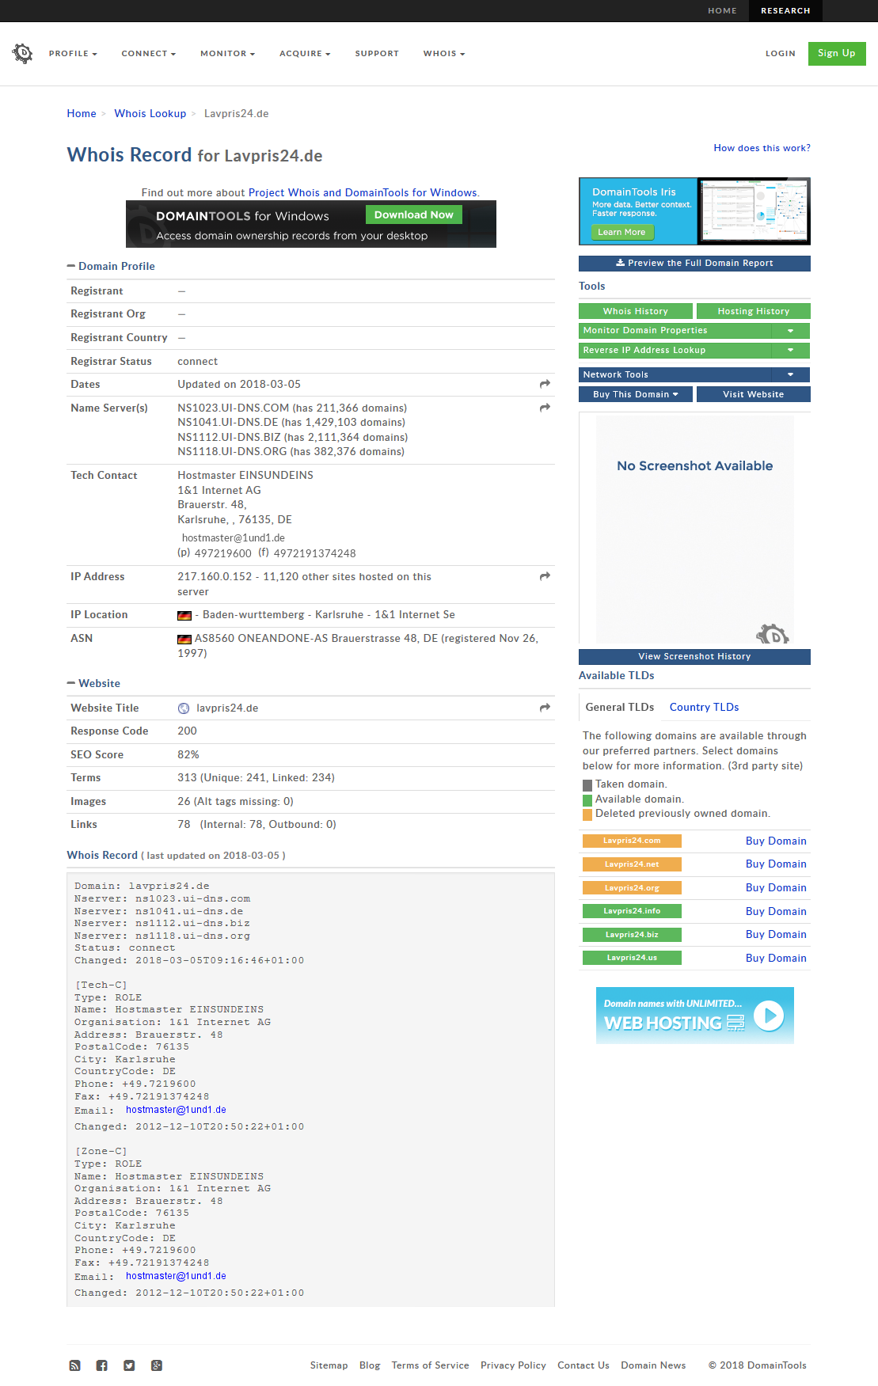The height and width of the screenshot is (1386, 878).
Task: Open Project Whois and DomainTools for Windows link
Action: [x=363, y=193]
